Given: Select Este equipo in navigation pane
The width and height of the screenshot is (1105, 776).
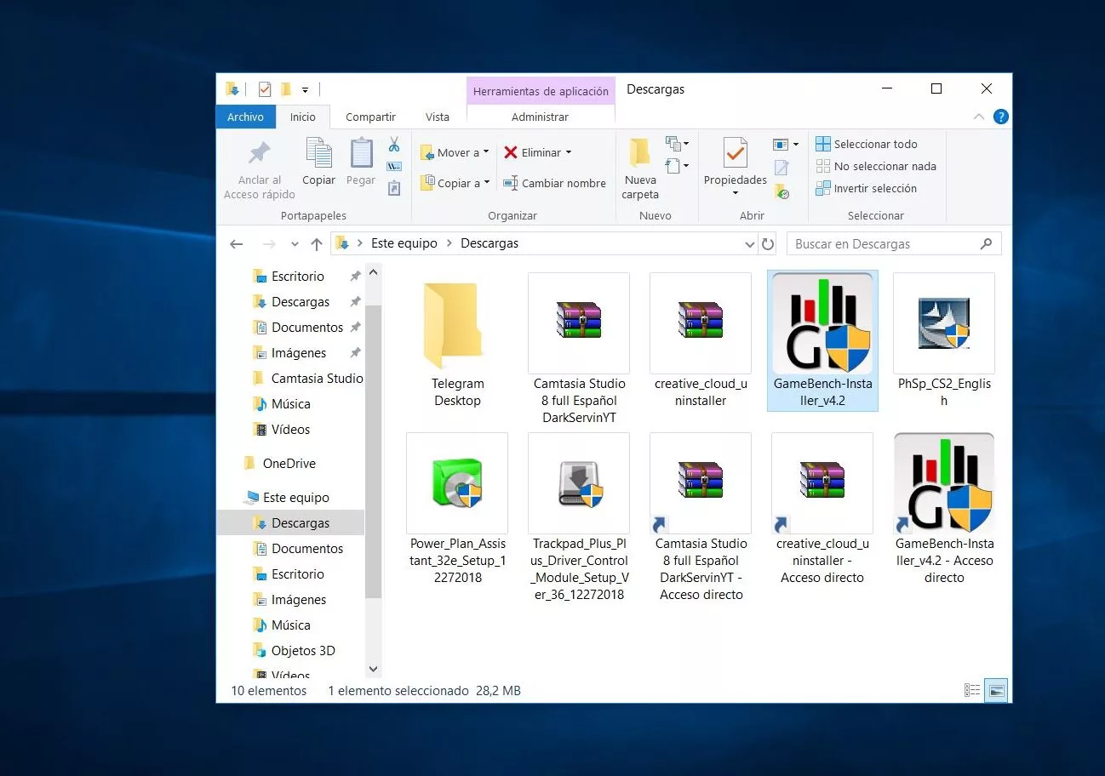Looking at the screenshot, I should [295, 498].
